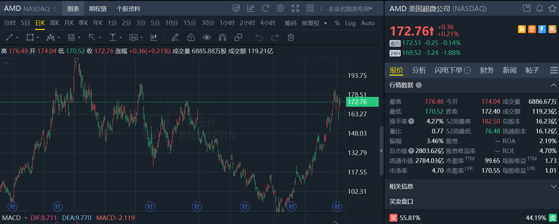
Task: Select the 1小时 timeframe
Action: 227,23
